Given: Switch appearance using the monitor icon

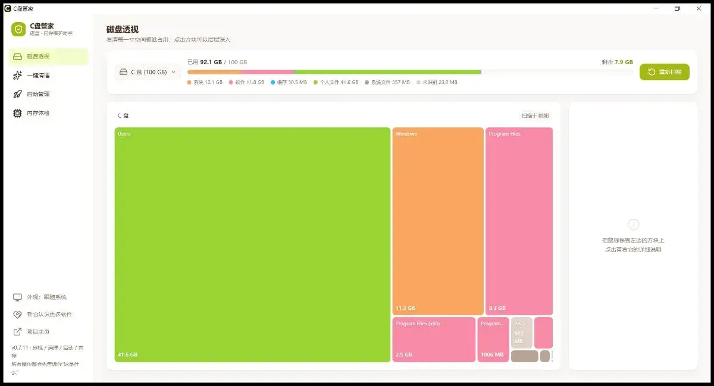Looking at the screenshot, I should coord(17,297).
